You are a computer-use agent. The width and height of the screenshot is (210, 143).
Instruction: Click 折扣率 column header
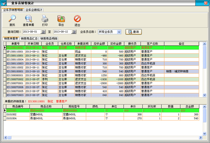click(152, 106)
